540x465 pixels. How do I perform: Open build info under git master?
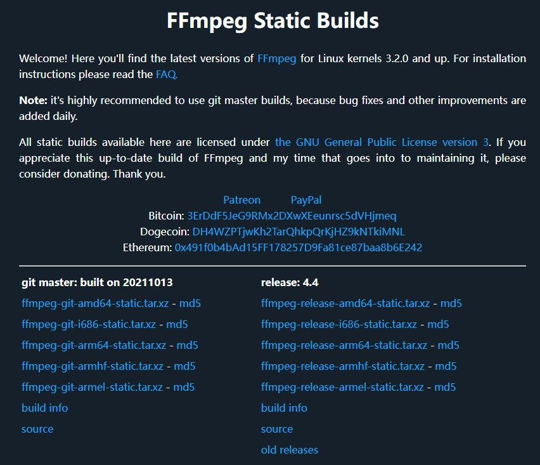point(44,408)
